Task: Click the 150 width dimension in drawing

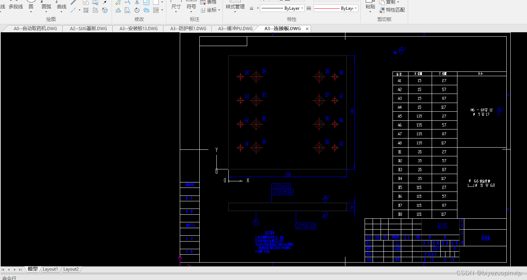Action: point(288,174)
